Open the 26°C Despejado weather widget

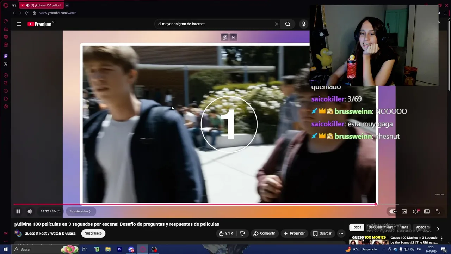(x=361, y=249)
